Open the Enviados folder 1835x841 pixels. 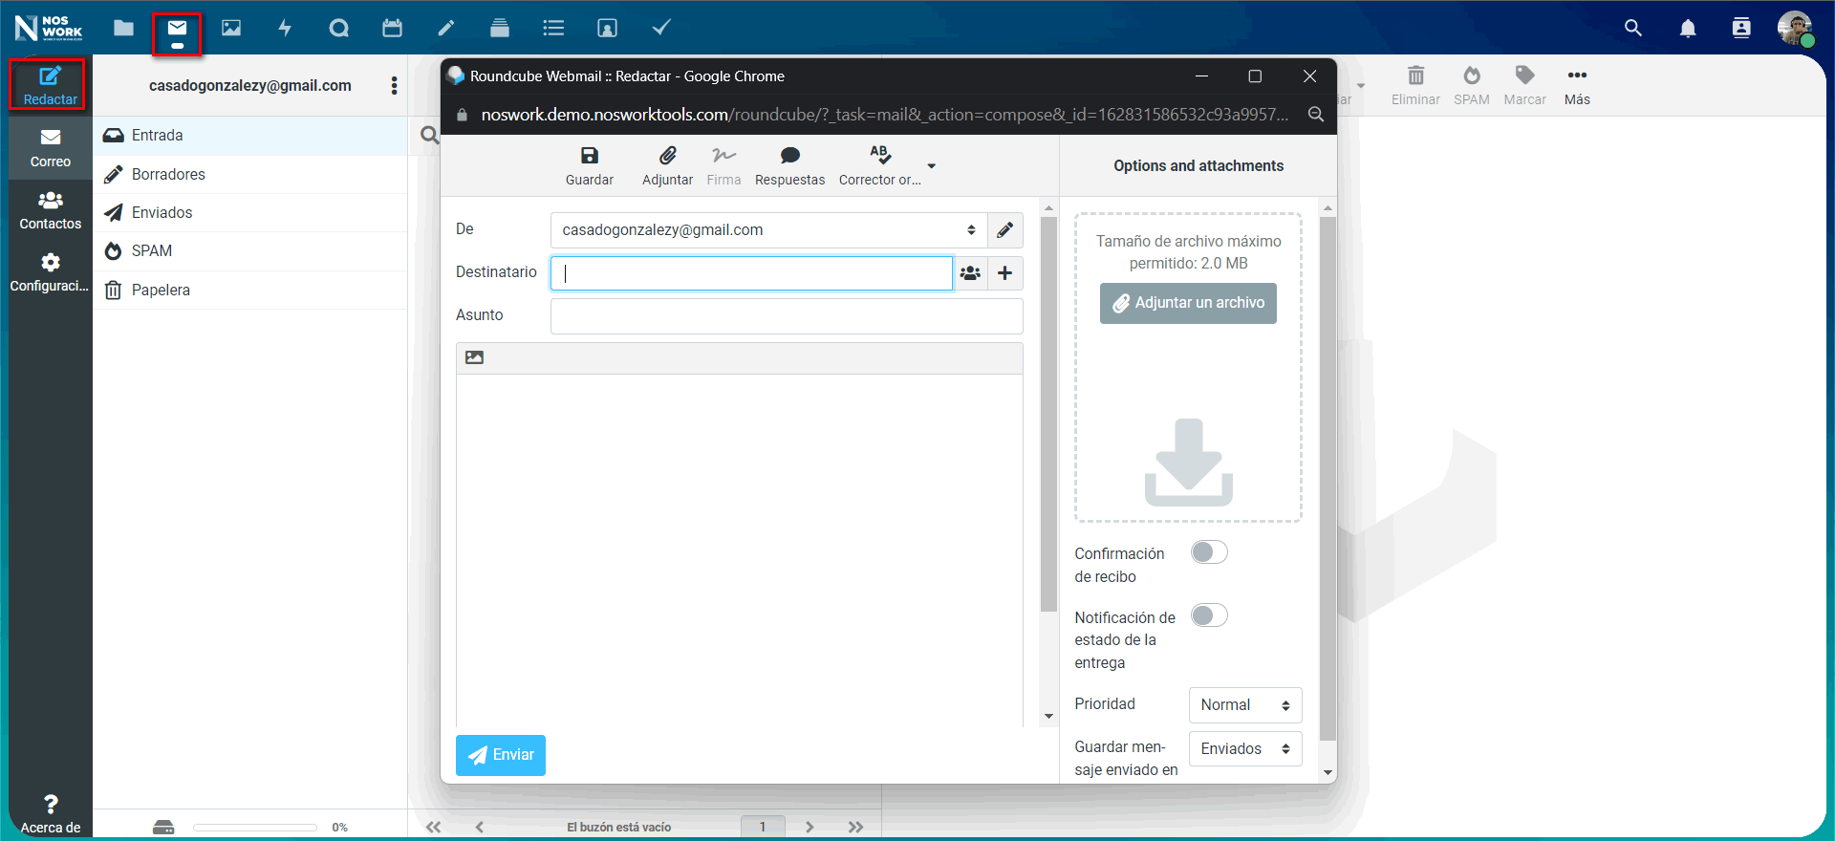250,212
